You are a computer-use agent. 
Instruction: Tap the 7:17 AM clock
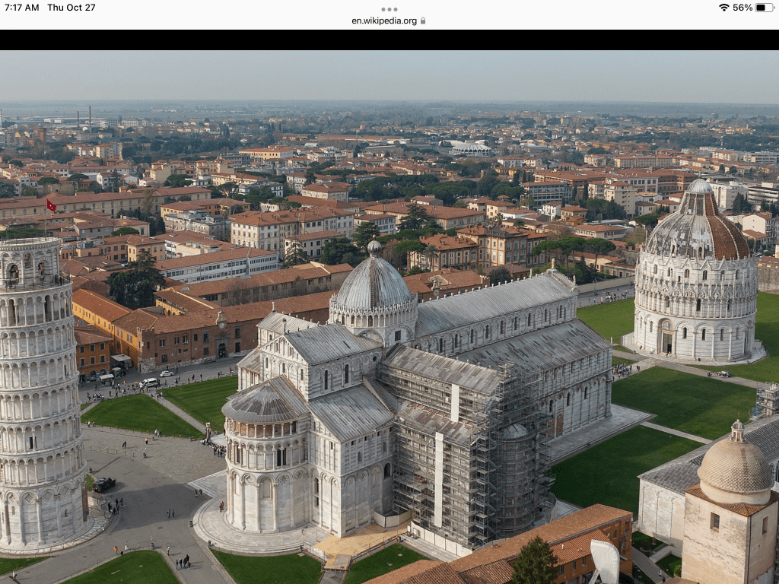pos(22,8)
